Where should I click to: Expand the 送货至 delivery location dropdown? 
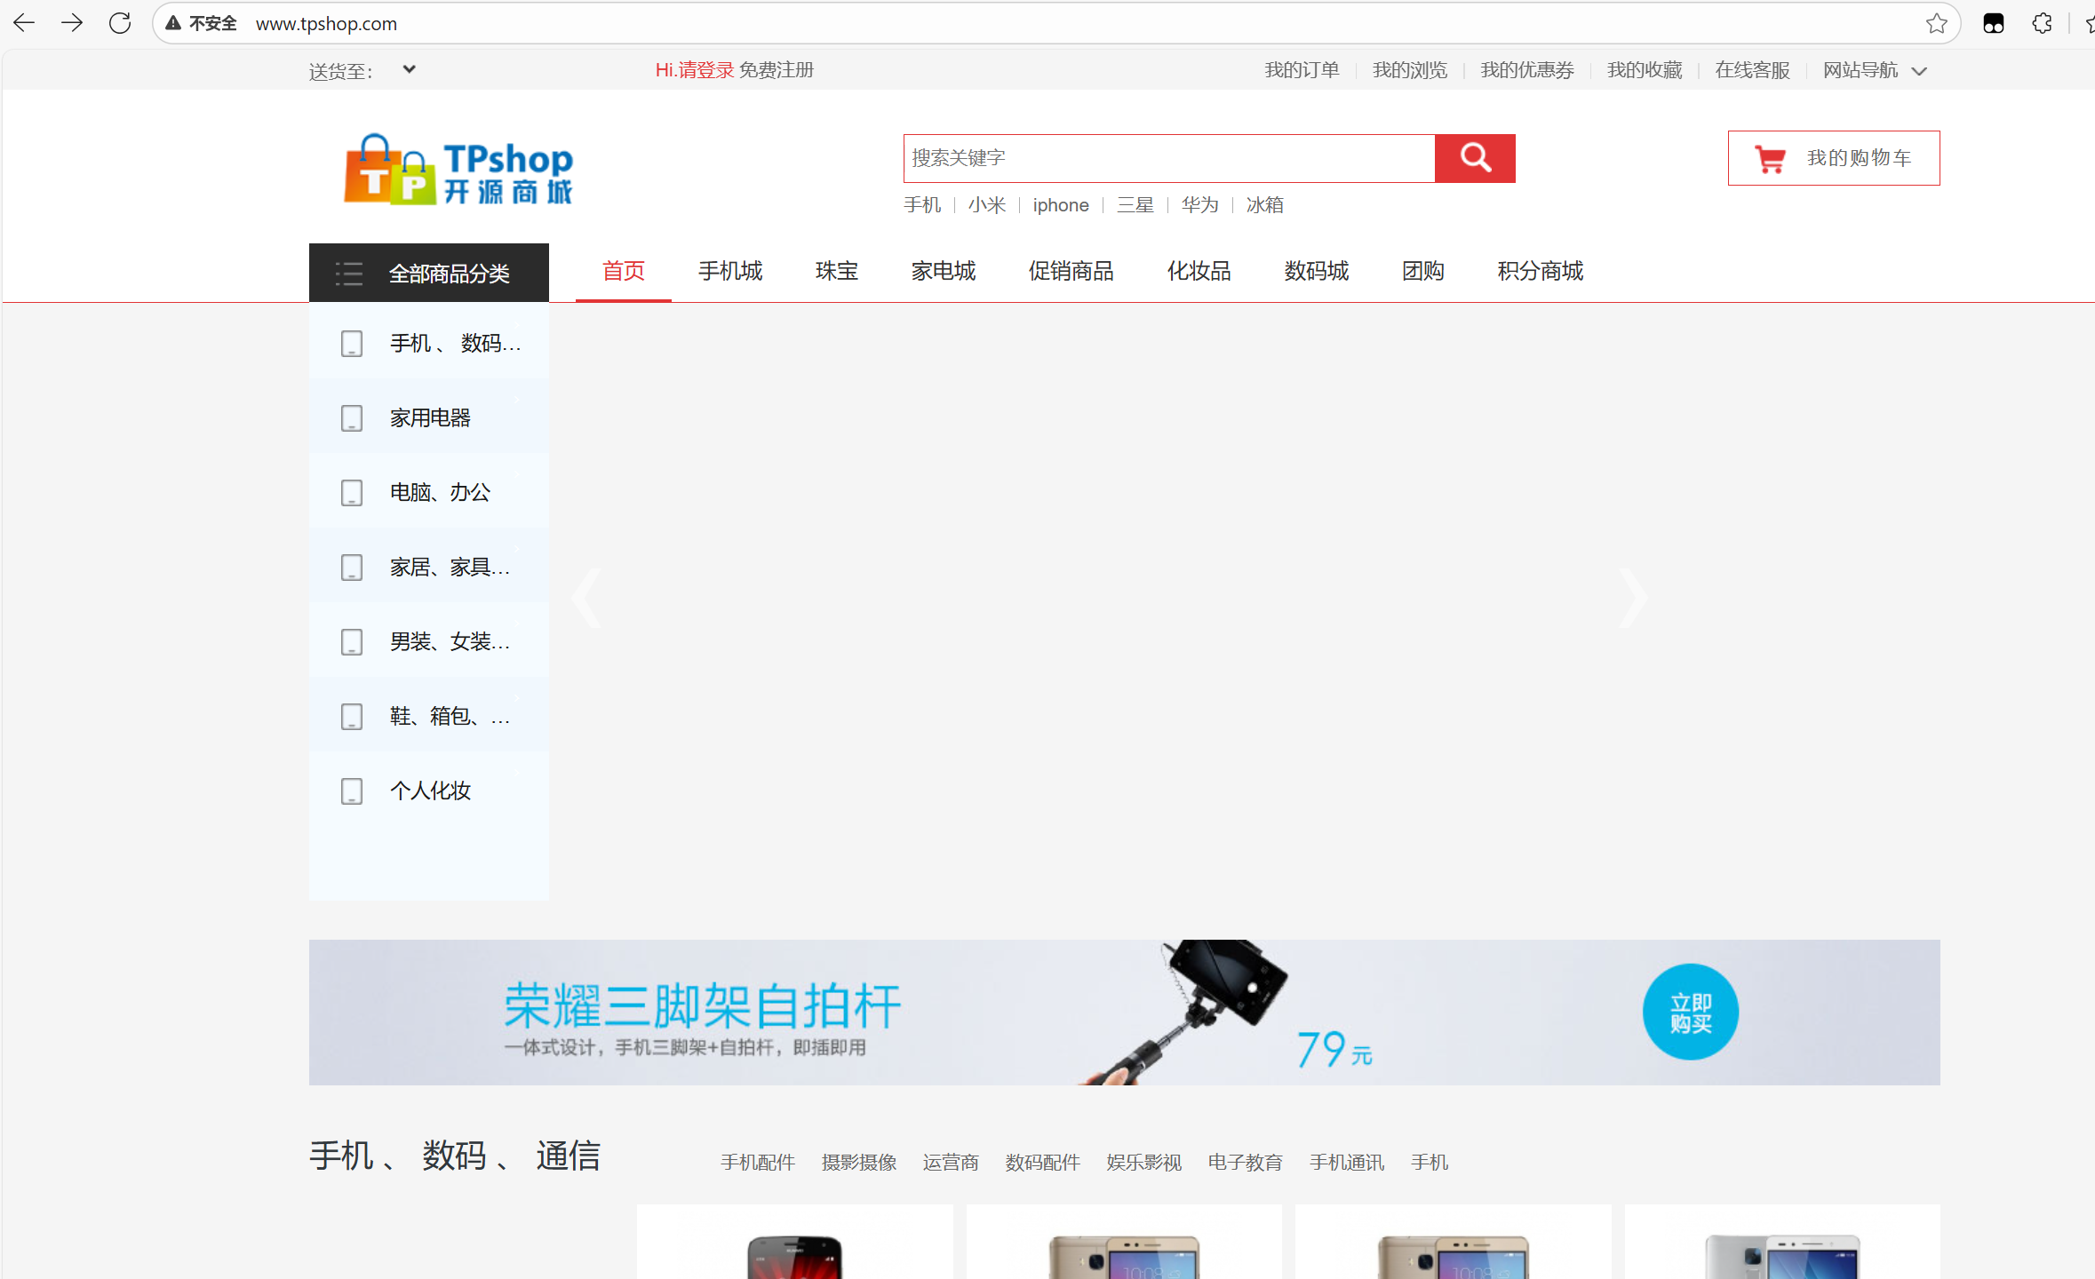(x=409, y=68)
